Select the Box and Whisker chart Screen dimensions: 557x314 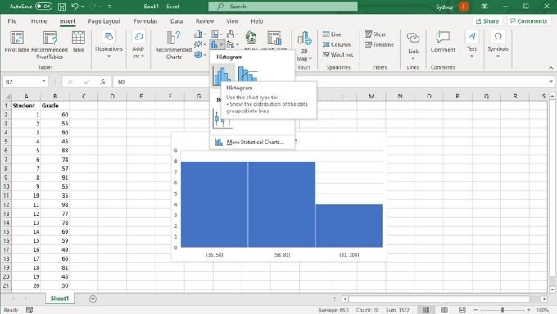(222, 118)
